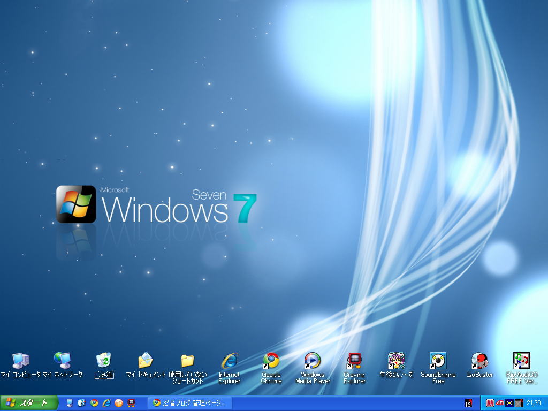Click the second Quick Launch icon
Screen dimensions: 548x411
coord(81,403)
